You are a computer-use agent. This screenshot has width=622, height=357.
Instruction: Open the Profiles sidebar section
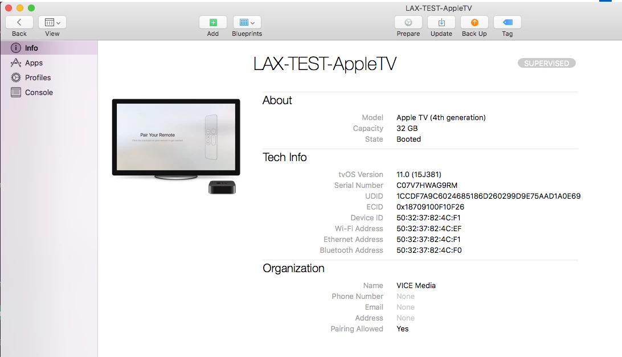49,77
